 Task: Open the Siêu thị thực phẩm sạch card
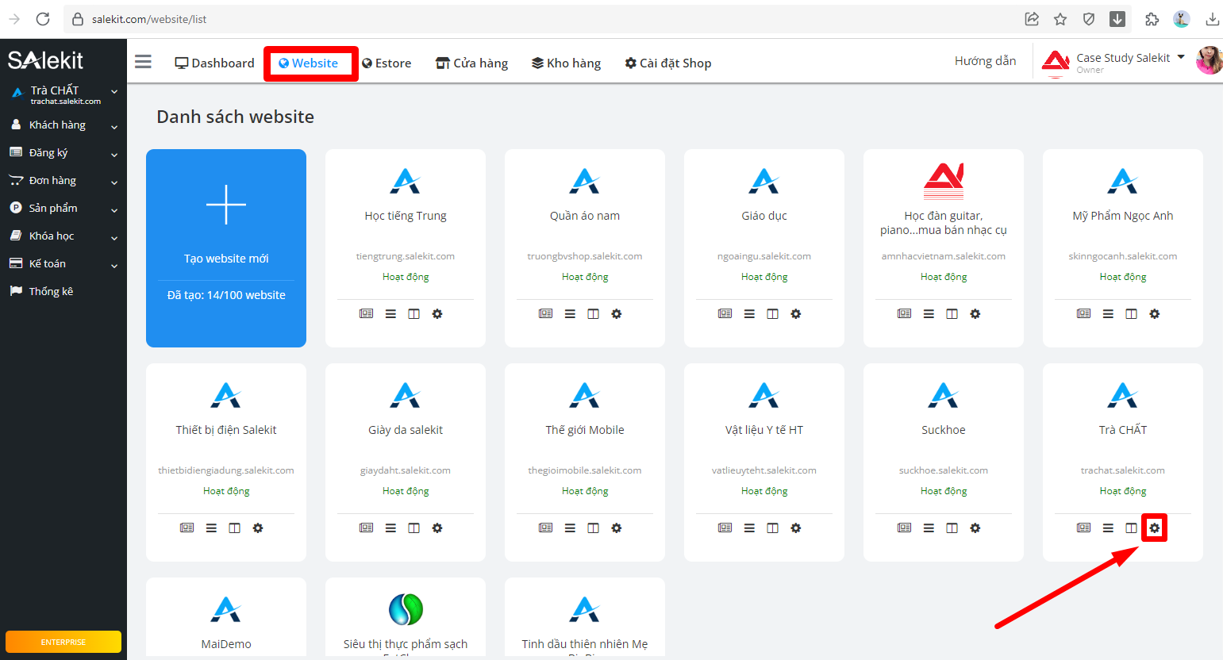pyautogui.click(x=406, y=619)
